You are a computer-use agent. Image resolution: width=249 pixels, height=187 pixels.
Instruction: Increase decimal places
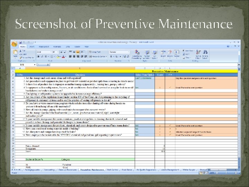124,56
